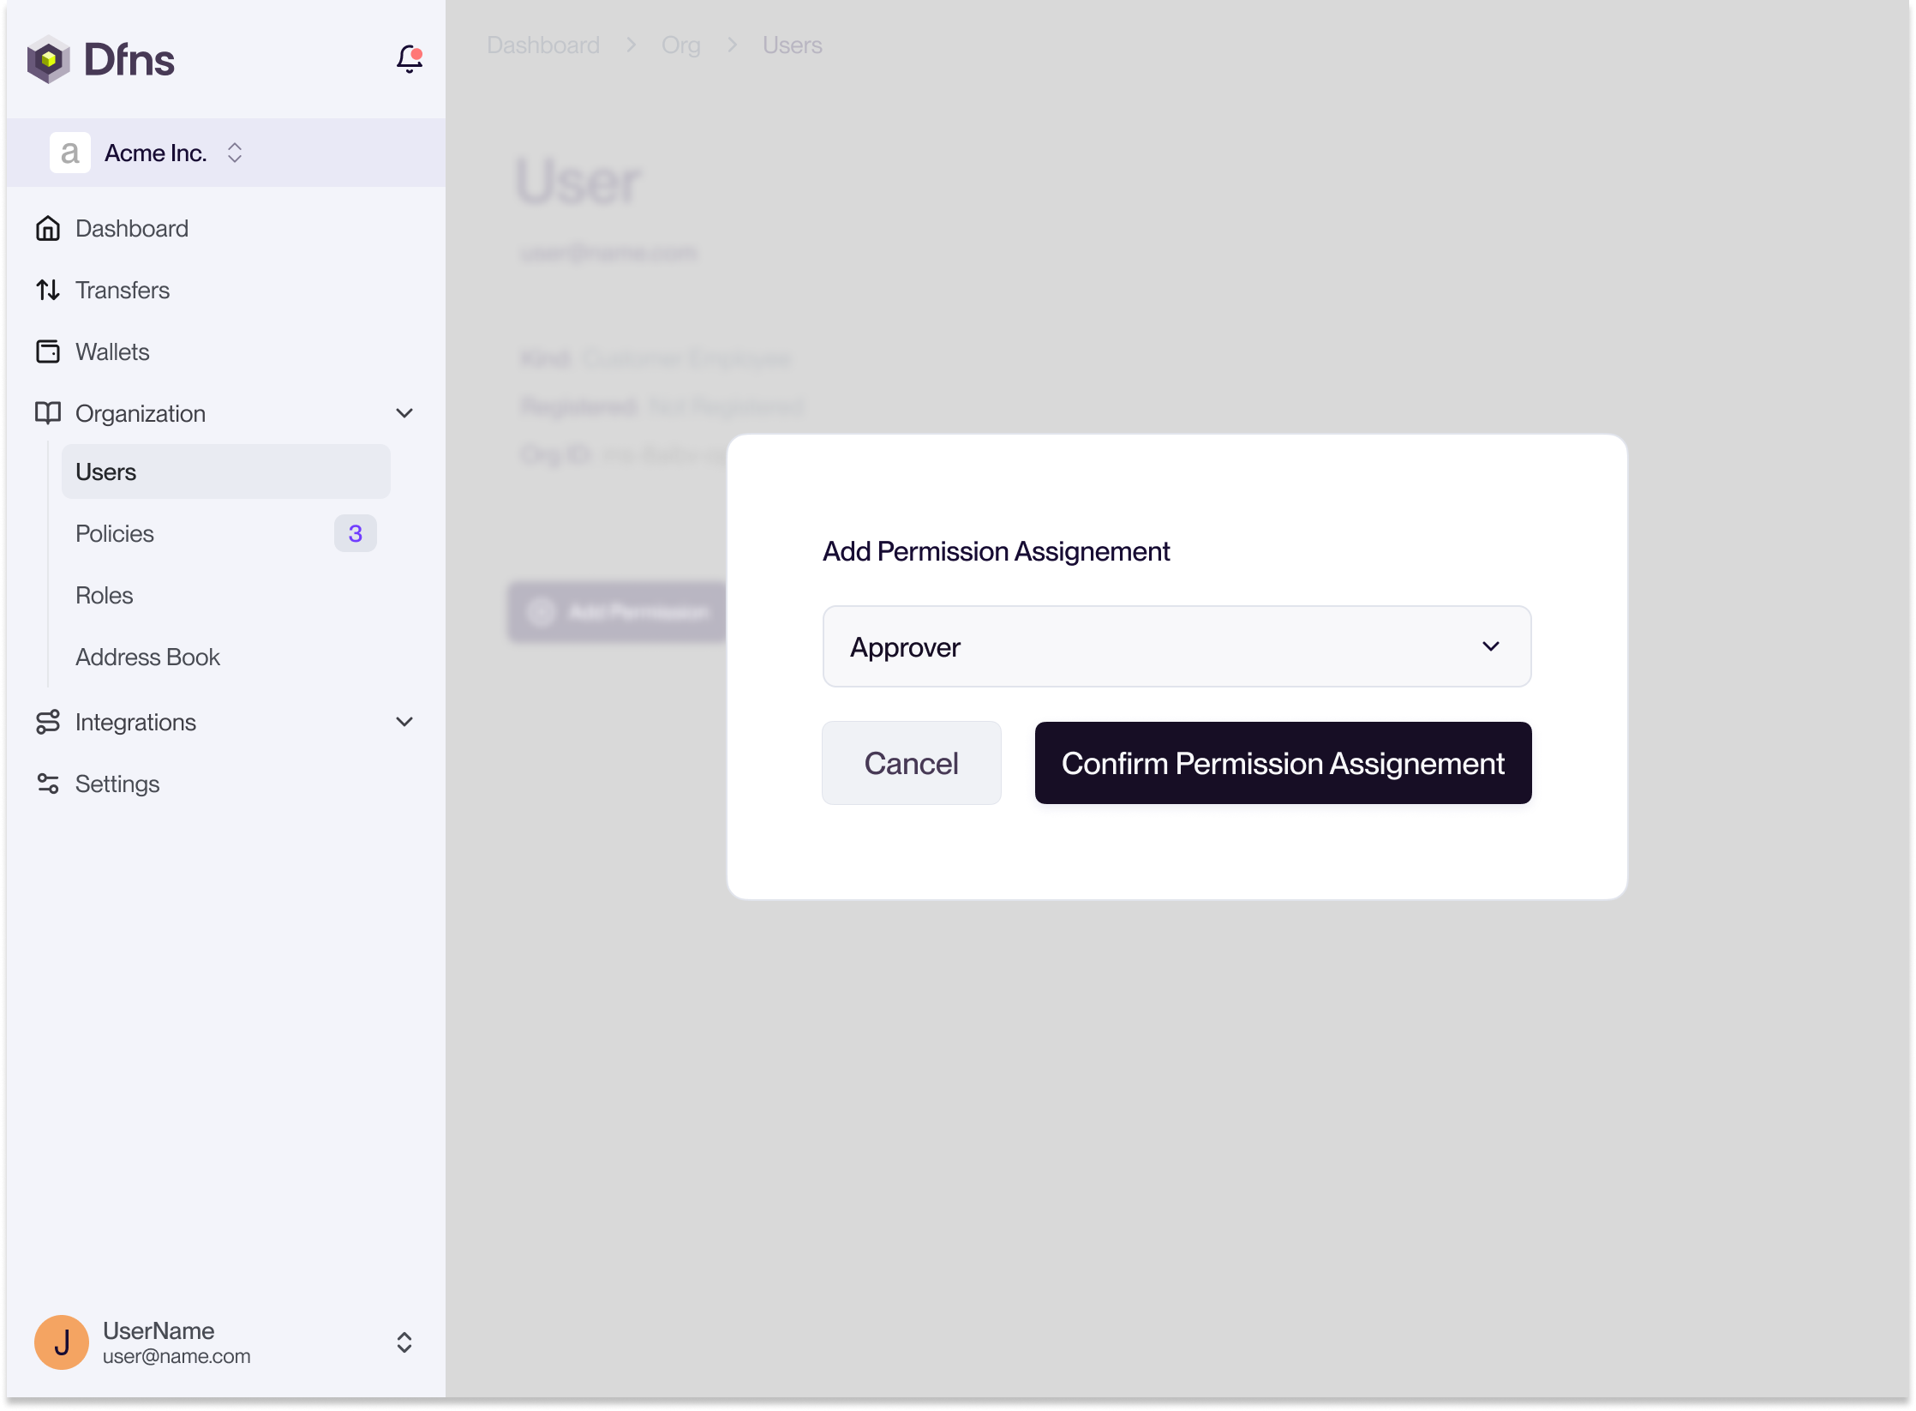Click the Settings sliders icon
Screen dimensions: 1916x1411
tap(48, 784)
